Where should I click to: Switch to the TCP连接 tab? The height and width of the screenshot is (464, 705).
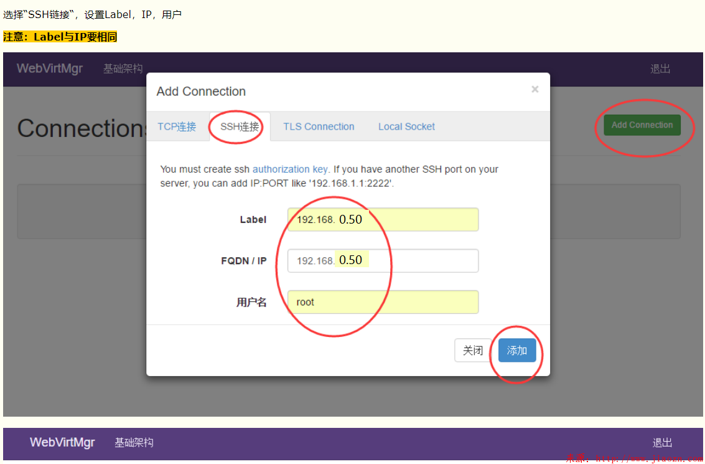(x=177, y=126)
